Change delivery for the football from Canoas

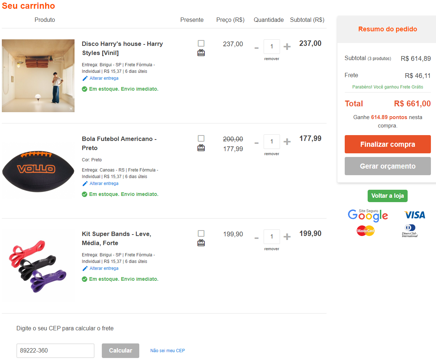pos(104,184)
